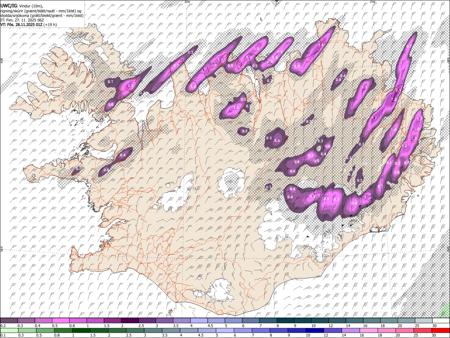This screenshot has height=338, width=450.
Task: Click the 'Vindur (10m)' legend title
Action: click(x=31, y=6)
